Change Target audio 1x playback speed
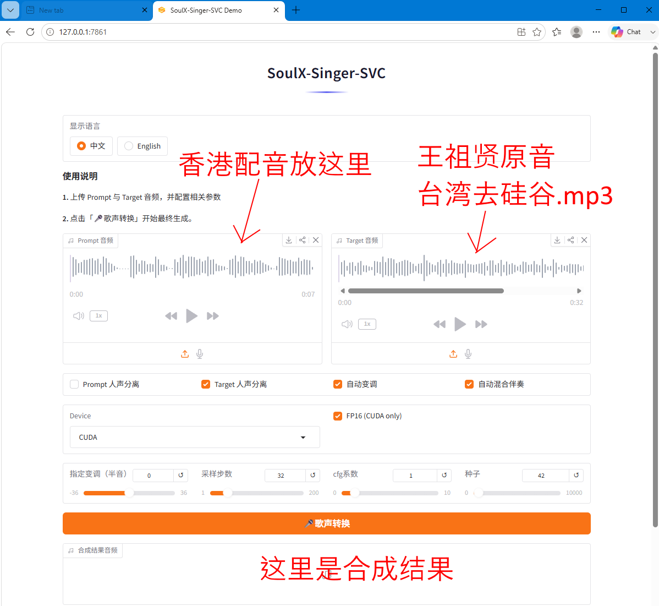This screenshot has width=659, height=606. (367, 324)
